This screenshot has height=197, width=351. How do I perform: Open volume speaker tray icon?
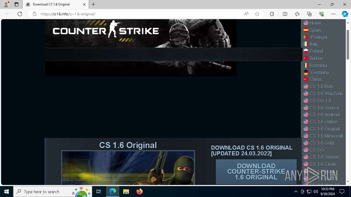pos(315,192)
